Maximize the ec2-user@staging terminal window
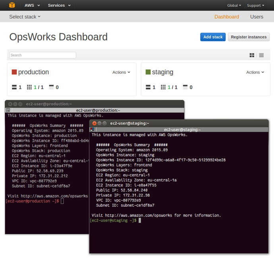This screenshot has width=274, height=261. coord(104,123)
